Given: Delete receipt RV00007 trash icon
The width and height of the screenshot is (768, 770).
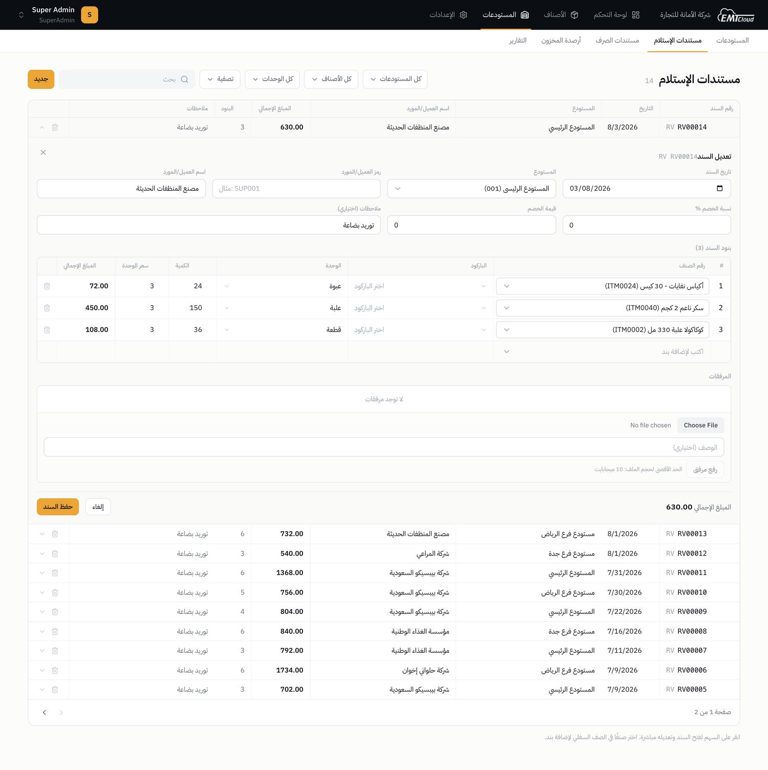Looking at the screenshot, I should pyautogui.click(x=55, y=651).
